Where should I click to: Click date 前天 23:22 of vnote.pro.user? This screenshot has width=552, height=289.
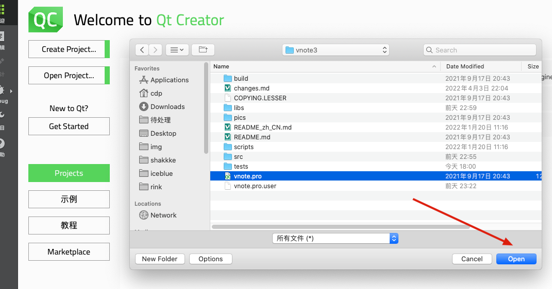point(461,186)
